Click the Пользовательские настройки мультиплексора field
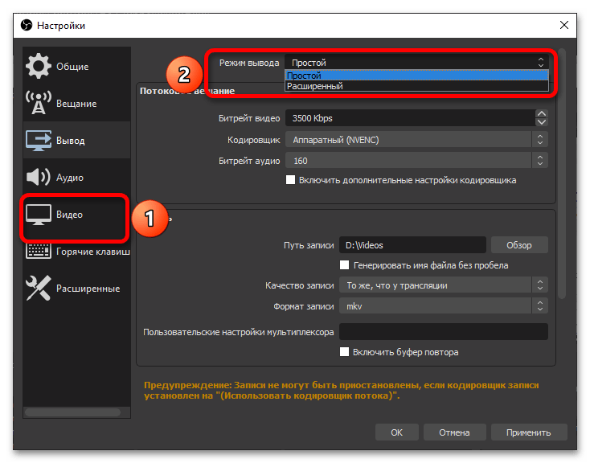Image resolution: width=590 pixels, height=463 pixels. point(444,332)
